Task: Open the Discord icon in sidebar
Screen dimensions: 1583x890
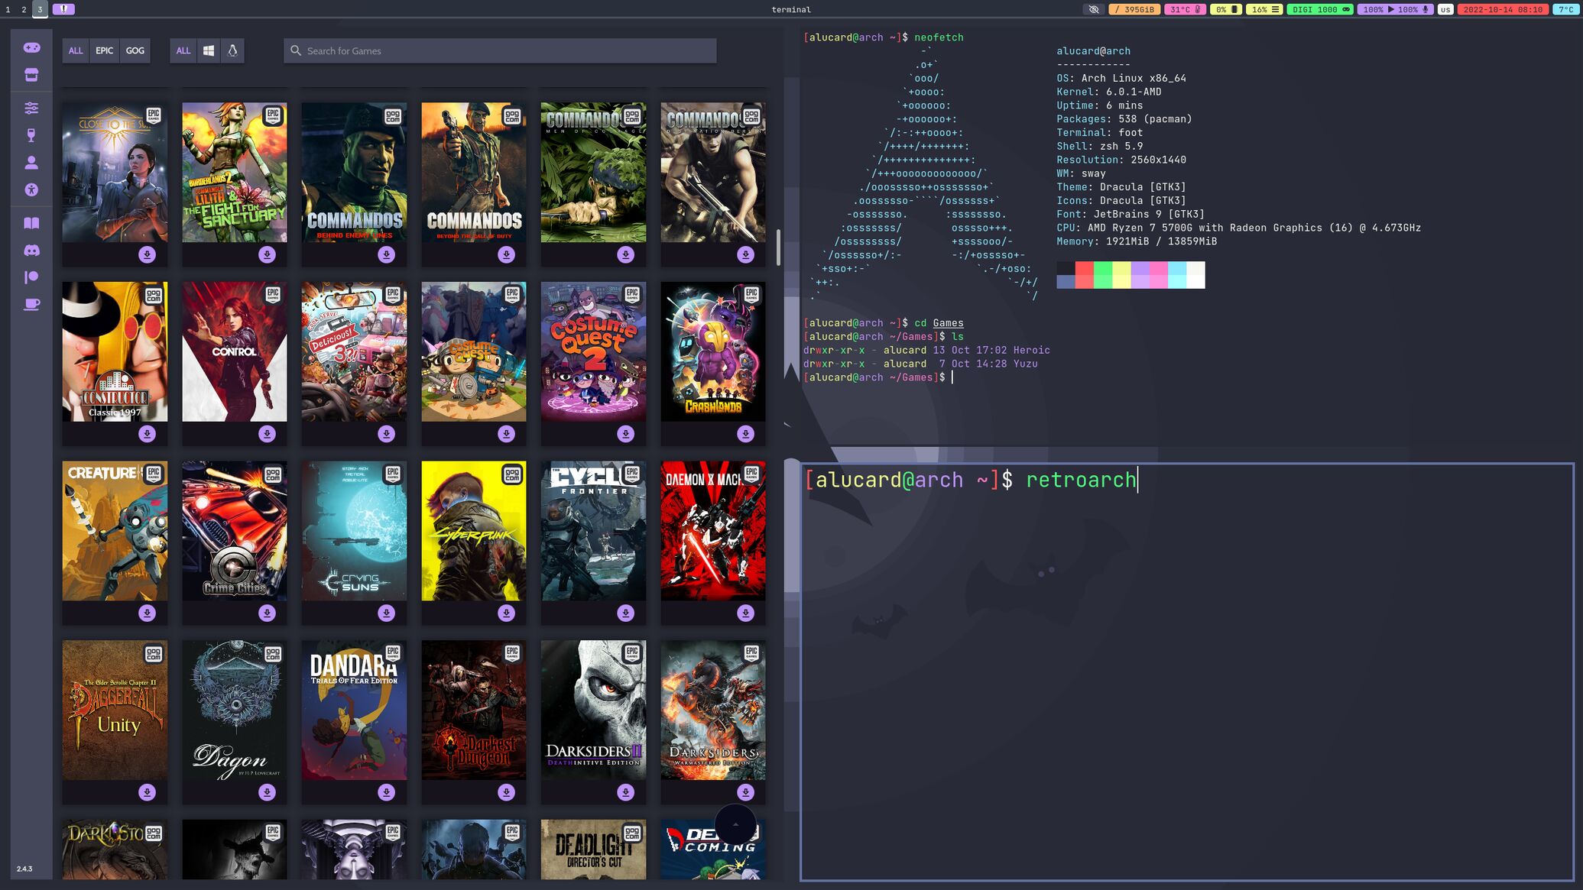Action: 31,251
